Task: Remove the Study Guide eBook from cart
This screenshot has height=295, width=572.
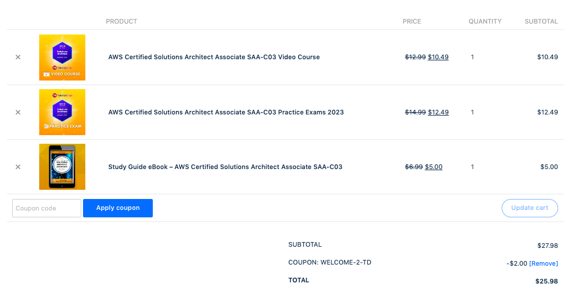Action: click(x=18, y=167)
